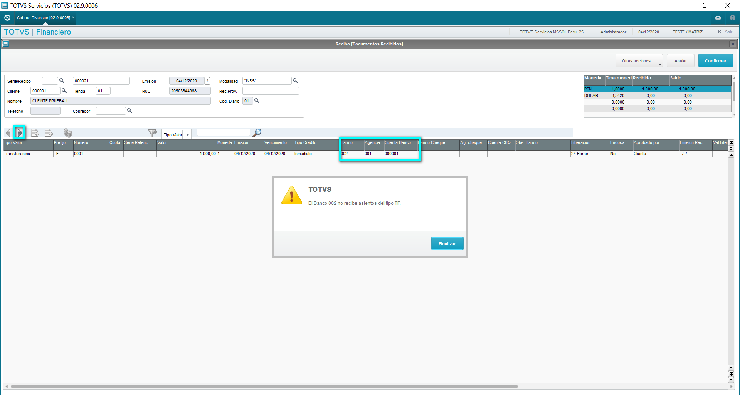Open lookup magnifier next to Cobrador field

[129, 111]
